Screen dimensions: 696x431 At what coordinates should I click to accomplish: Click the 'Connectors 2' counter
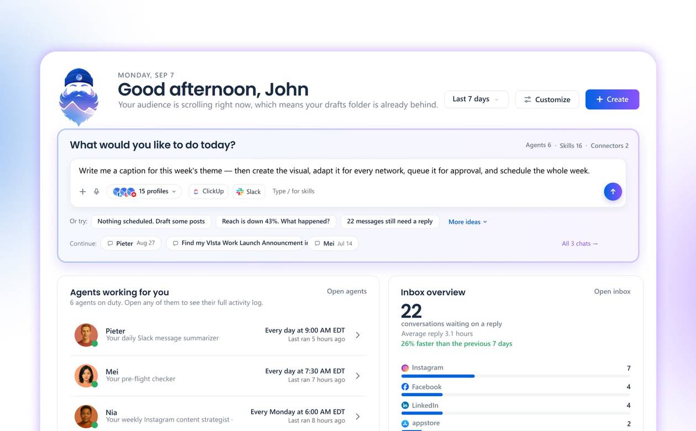point(609,146)
